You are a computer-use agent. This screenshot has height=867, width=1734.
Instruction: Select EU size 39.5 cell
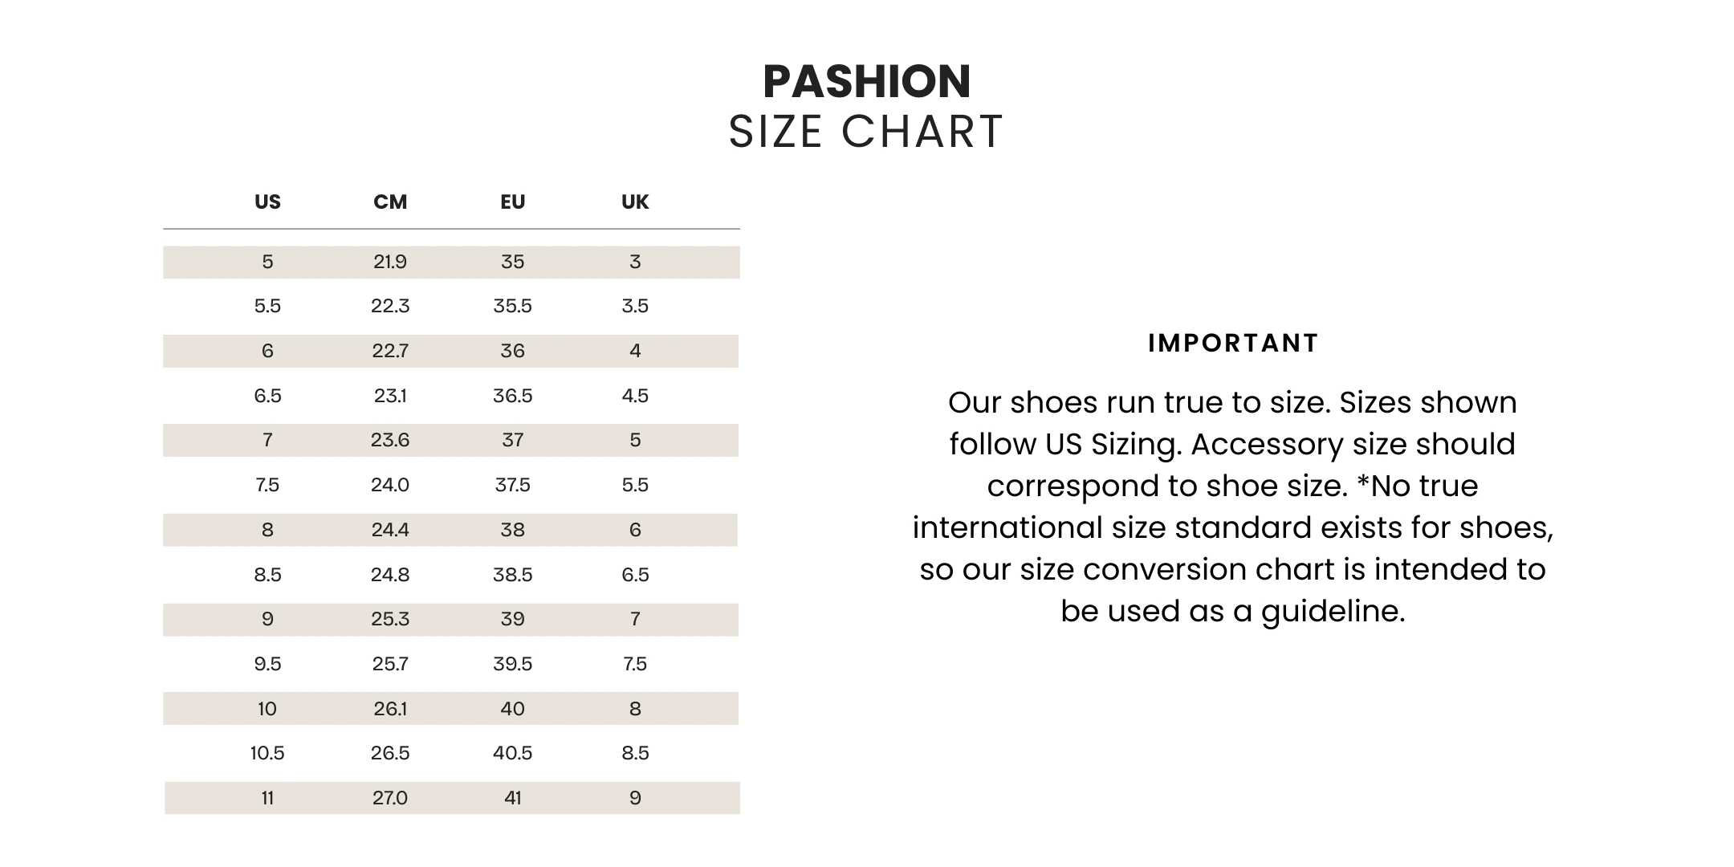pyautogui.click(x=512, y=664)
